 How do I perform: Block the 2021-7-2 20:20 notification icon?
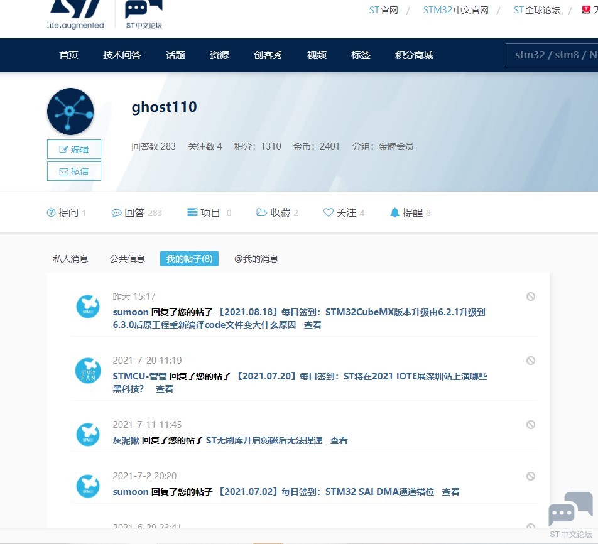point(531,476)
